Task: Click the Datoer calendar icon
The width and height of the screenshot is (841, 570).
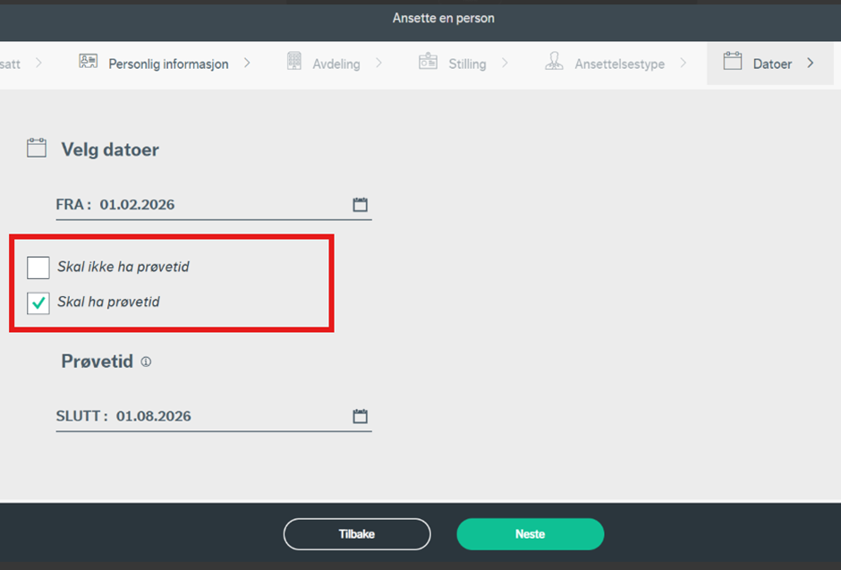Action: [733, 62]
